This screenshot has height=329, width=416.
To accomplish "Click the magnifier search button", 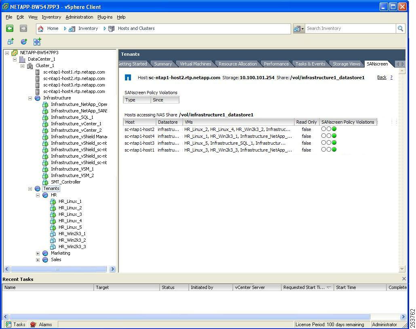I will click(x=400, y=28).
